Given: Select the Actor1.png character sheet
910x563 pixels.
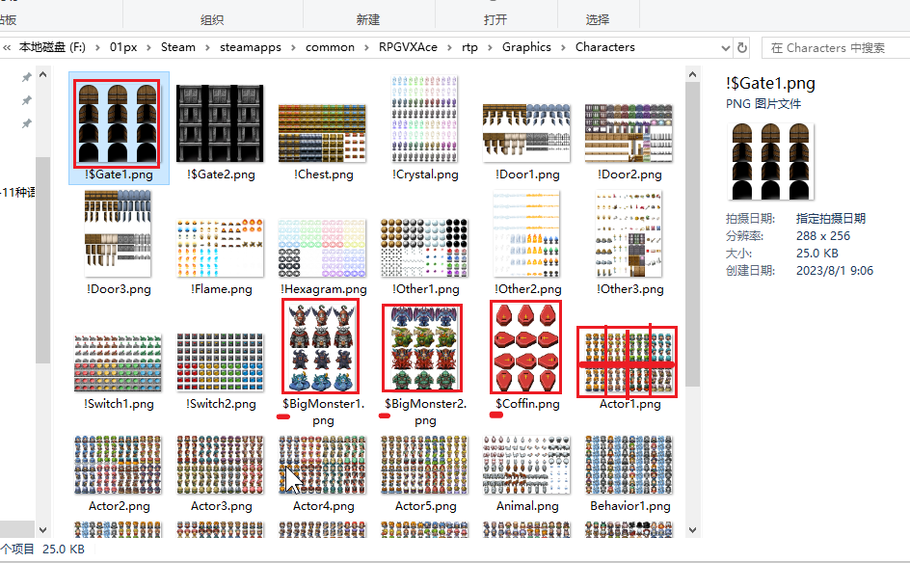Looking at the screenshot, I should coord(628,362).
